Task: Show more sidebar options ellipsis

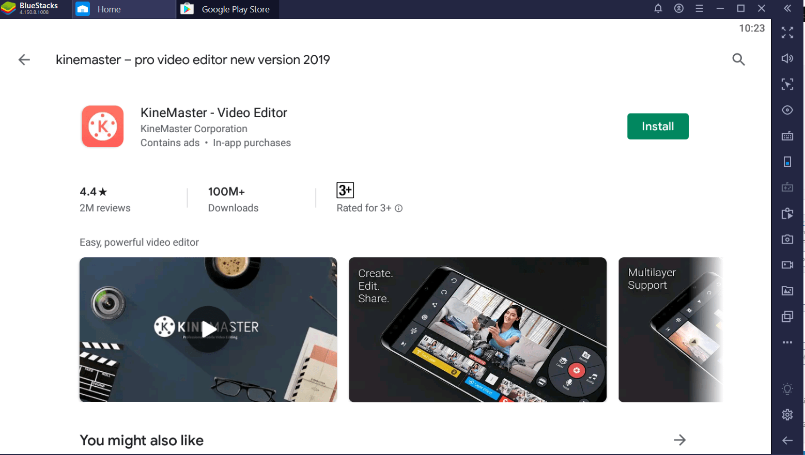Action: point(787,342)
